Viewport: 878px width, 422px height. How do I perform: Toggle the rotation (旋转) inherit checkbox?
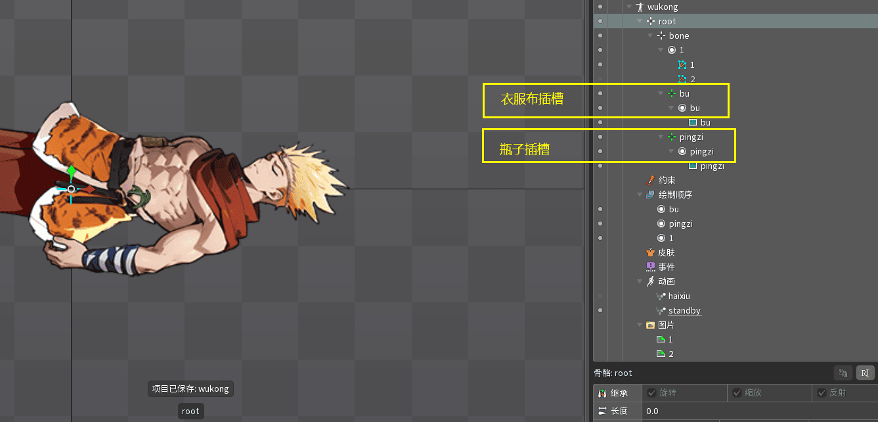tap(652, 393)
